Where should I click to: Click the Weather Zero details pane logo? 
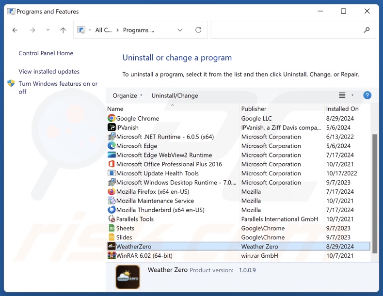pos(128,277)
